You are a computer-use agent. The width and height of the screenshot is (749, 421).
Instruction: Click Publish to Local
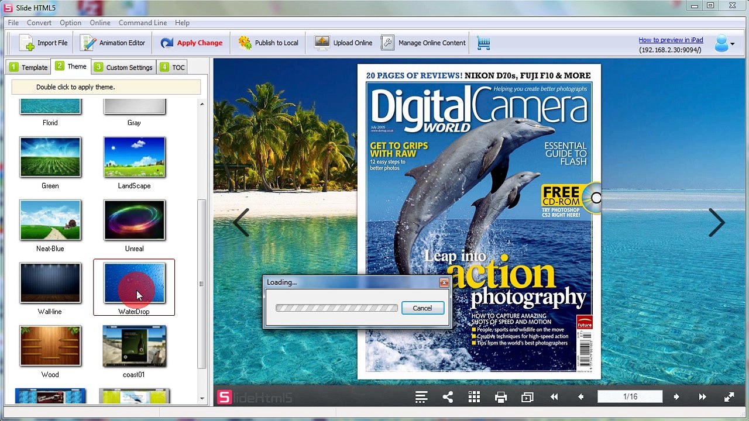pyautogui.click(x=269, y=43)
